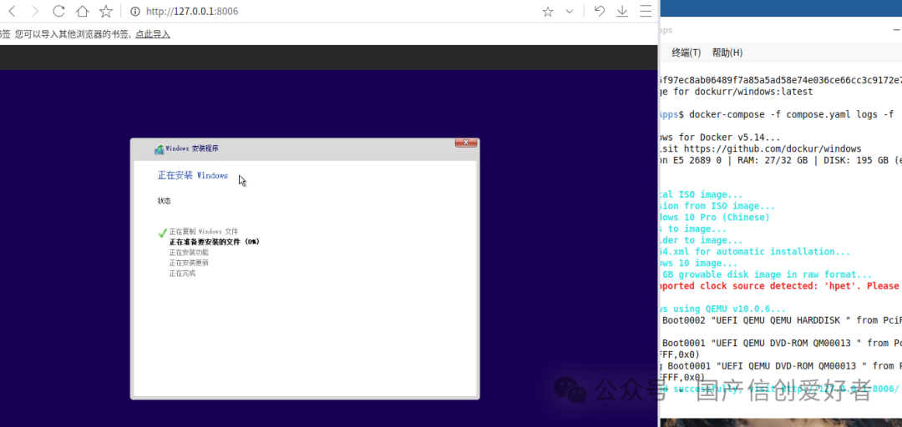Screen dimensions: 902x427
Task: Click the 'using QEMU v10.0.6...' terminal line
Action: point(722,309)
